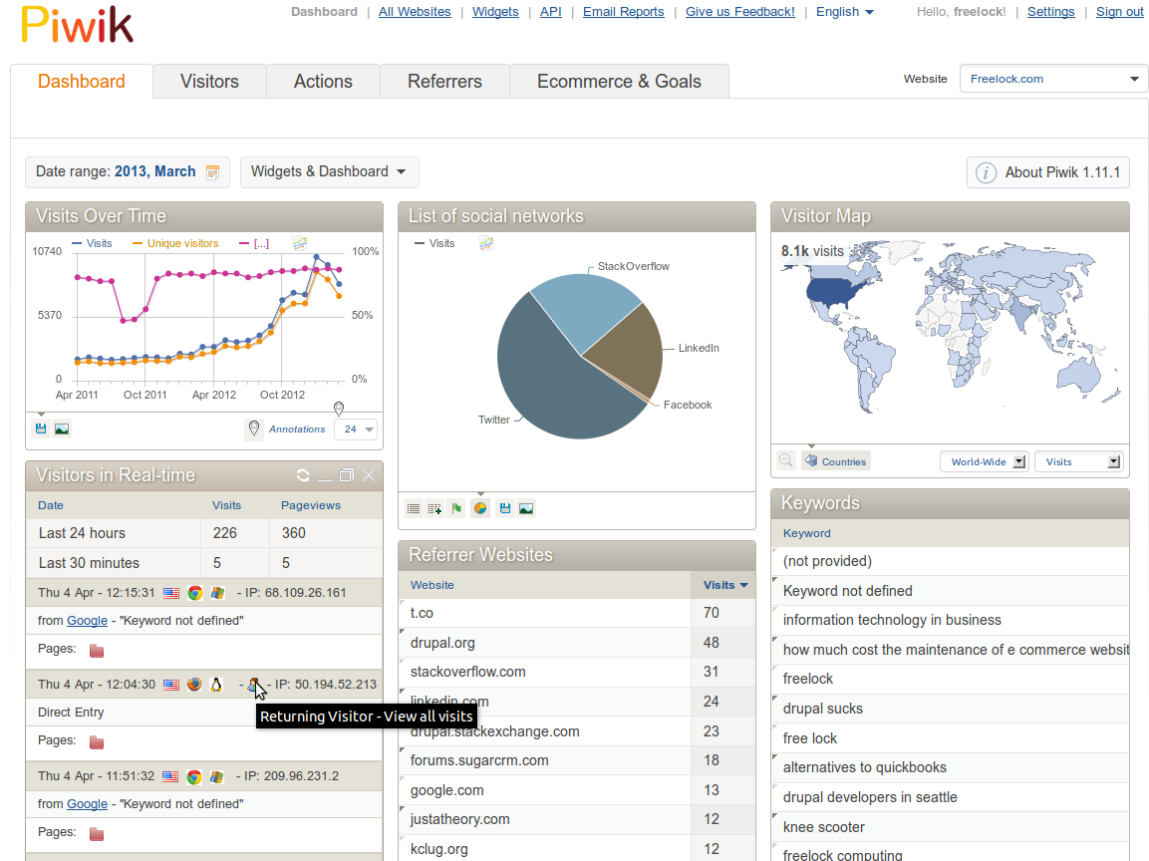Click Sign out link
Image resolution: width=1149 pixels, height=861 pixels.
[1120, 12]
